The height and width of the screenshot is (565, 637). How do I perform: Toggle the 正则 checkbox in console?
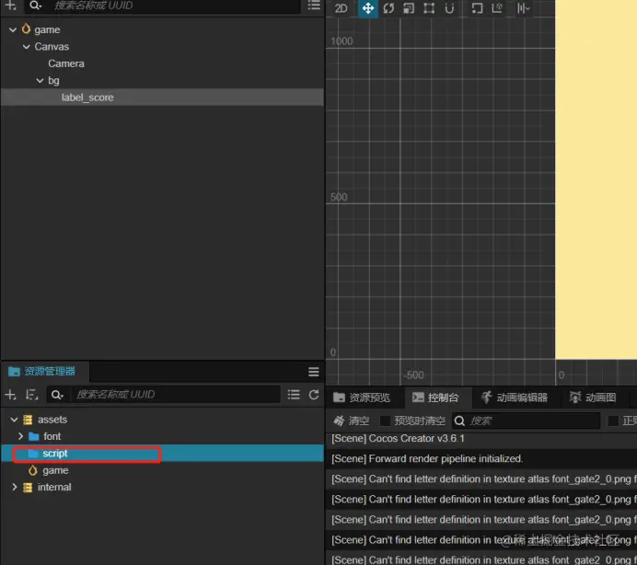coord(613,421)
